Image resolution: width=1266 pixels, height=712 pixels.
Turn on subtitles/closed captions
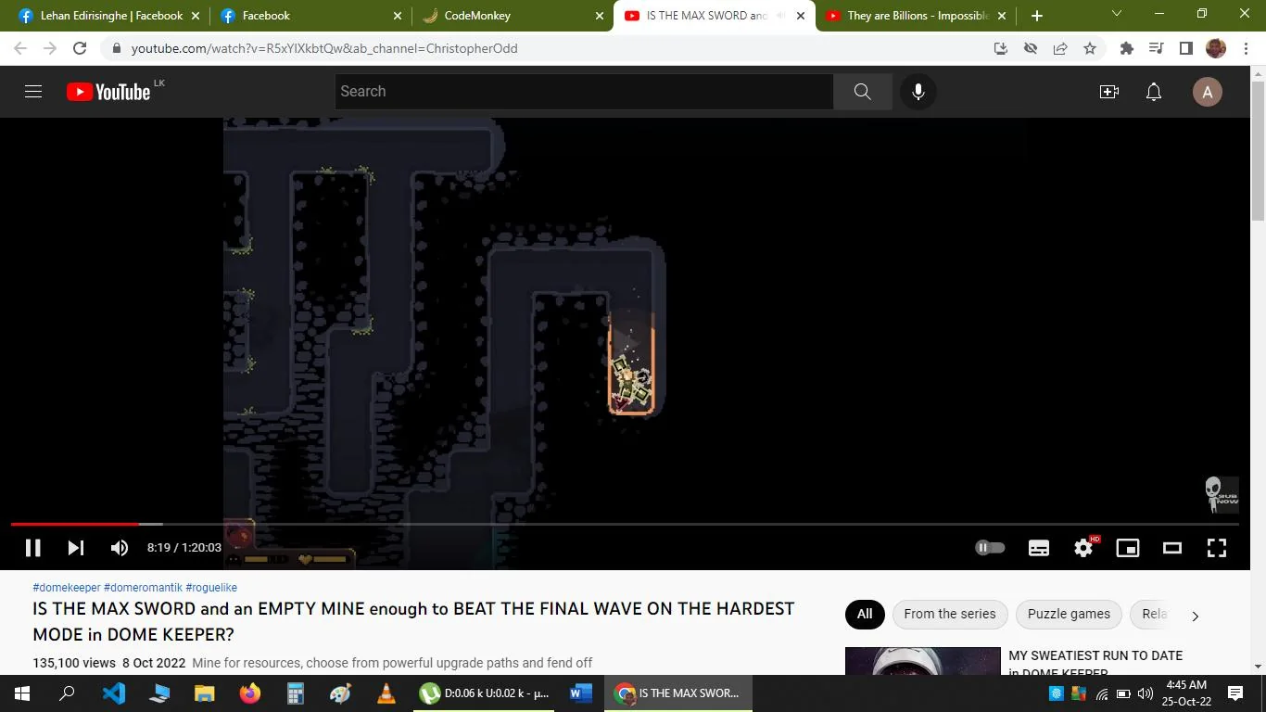[x=1039, y=548]
